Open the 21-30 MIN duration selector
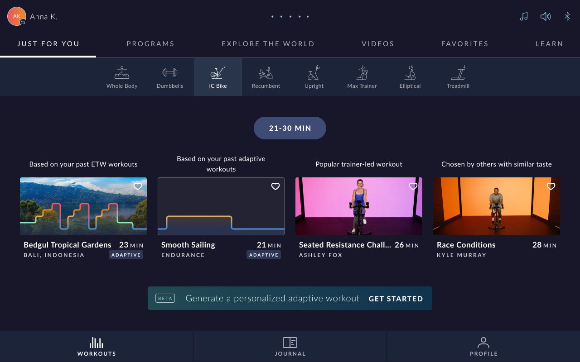The image size is (580, 362). (x=290, y=128)
